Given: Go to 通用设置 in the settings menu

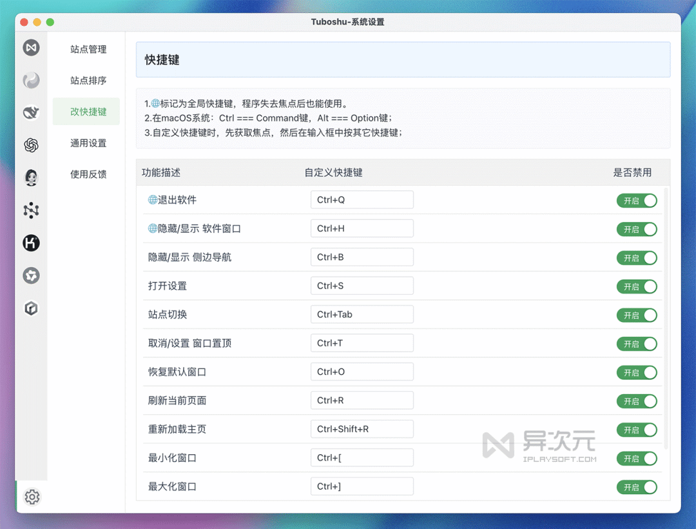Looking at the screenshot, I should coord(86,143).
